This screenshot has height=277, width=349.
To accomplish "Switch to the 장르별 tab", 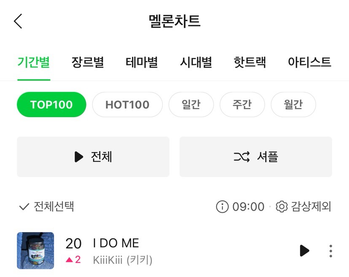I will (88, 62).
